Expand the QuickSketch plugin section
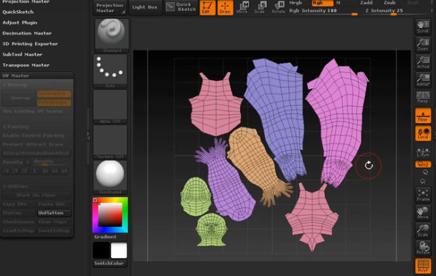436x276 pixels. [18, 12]
